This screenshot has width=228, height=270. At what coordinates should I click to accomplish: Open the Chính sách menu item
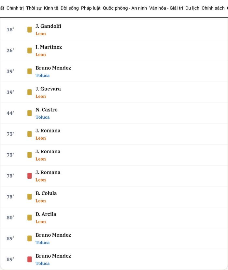pos(213,8)
